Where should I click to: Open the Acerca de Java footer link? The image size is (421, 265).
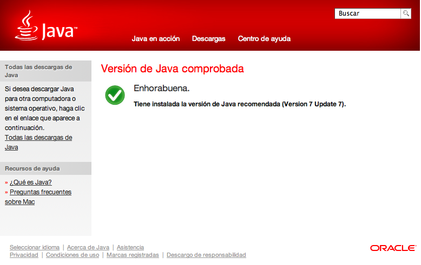coord(88,247)
